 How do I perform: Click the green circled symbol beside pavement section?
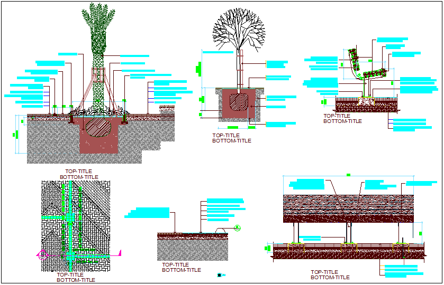(x=238, y=228)
